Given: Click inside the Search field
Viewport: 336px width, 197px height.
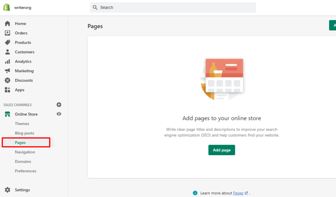Looking at the screenshot, I should coord(173,7).
